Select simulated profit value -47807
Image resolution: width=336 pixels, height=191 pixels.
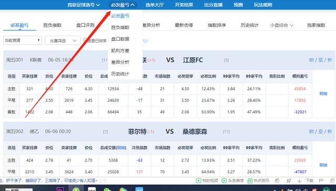[x=300, y=172]
